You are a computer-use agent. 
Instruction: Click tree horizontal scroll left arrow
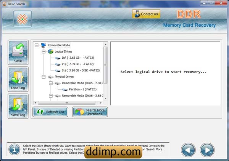click(x=35, y=103)
